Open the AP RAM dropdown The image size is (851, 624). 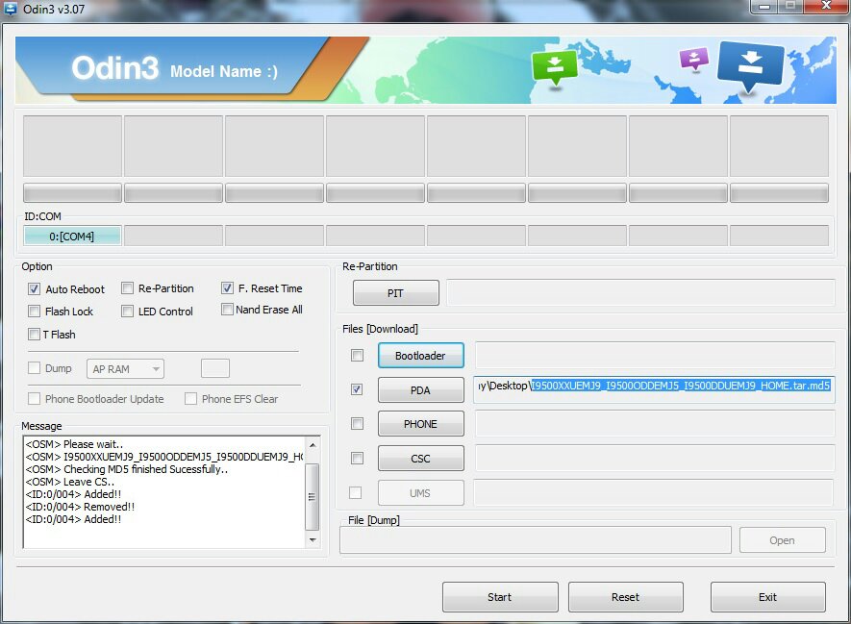pyautogui.click(x=125, y=369)
